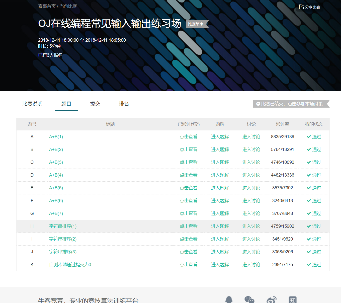Open problem 字符串排序(2)

[x=62, y=239]
